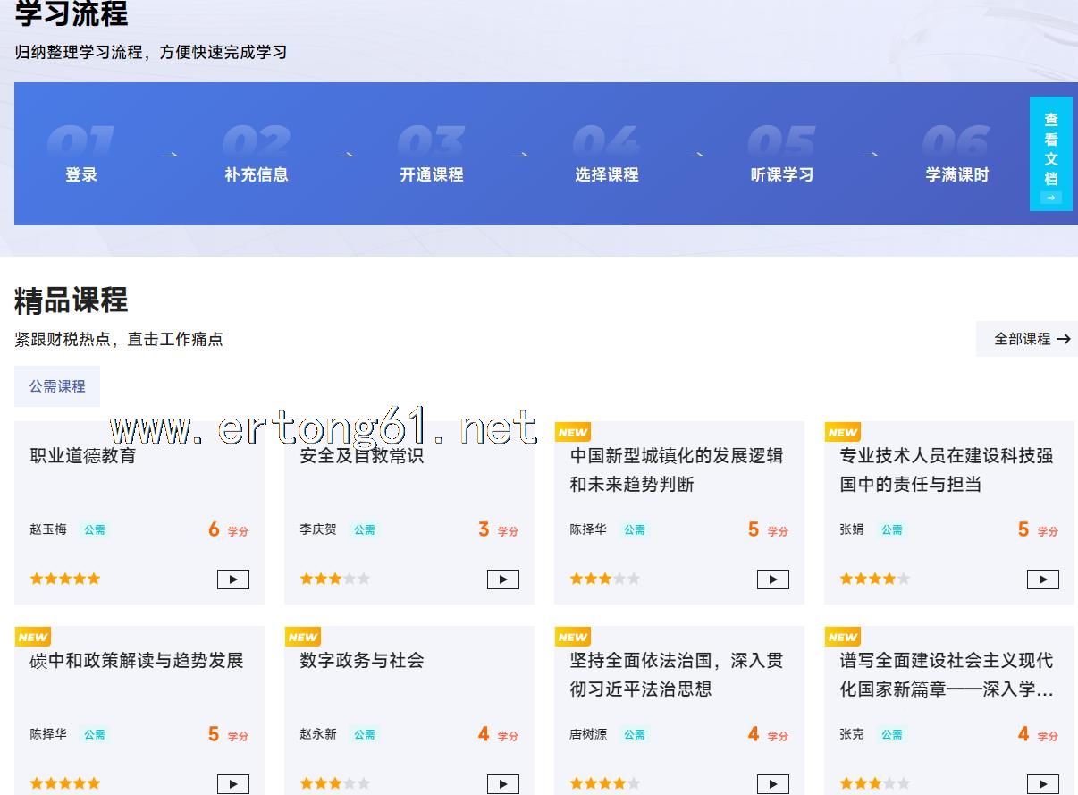Viewport: 1078px width, 795px height.
Task: Select the 公需课程 tab
Action: click(57, 386)
